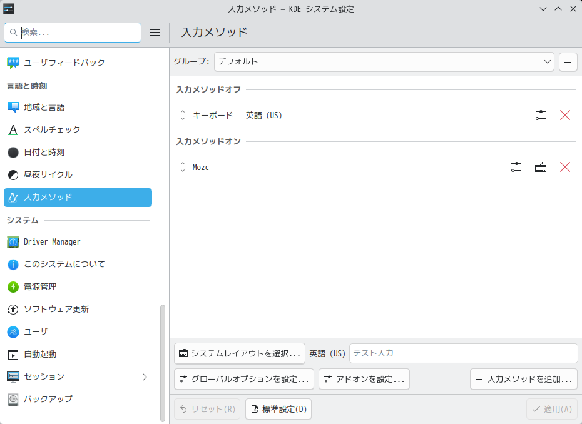Click the セッション monitor icon
Screen dimensions: 582x424
(x=13, y=377)
